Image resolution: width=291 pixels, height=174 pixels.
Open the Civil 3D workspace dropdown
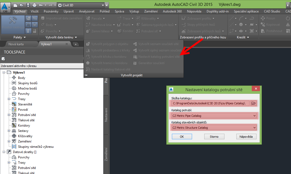[102, 5]
